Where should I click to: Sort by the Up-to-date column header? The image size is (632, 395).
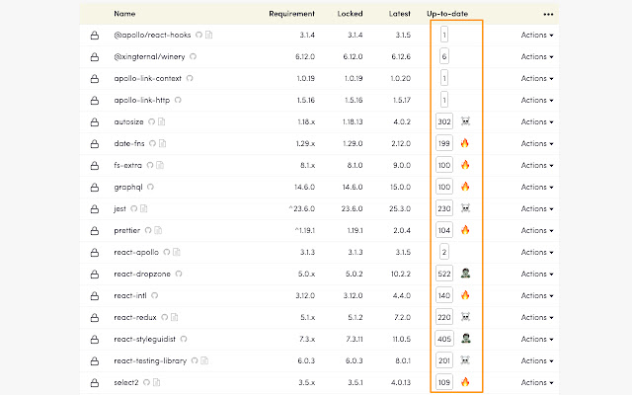point(447,13)
